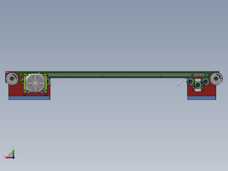Image resolution: width=228 pixels, height=171 pixels.
Task: Click the right yellow-green motor bracket
Action: pyautogui.click(x=46, y=83)
